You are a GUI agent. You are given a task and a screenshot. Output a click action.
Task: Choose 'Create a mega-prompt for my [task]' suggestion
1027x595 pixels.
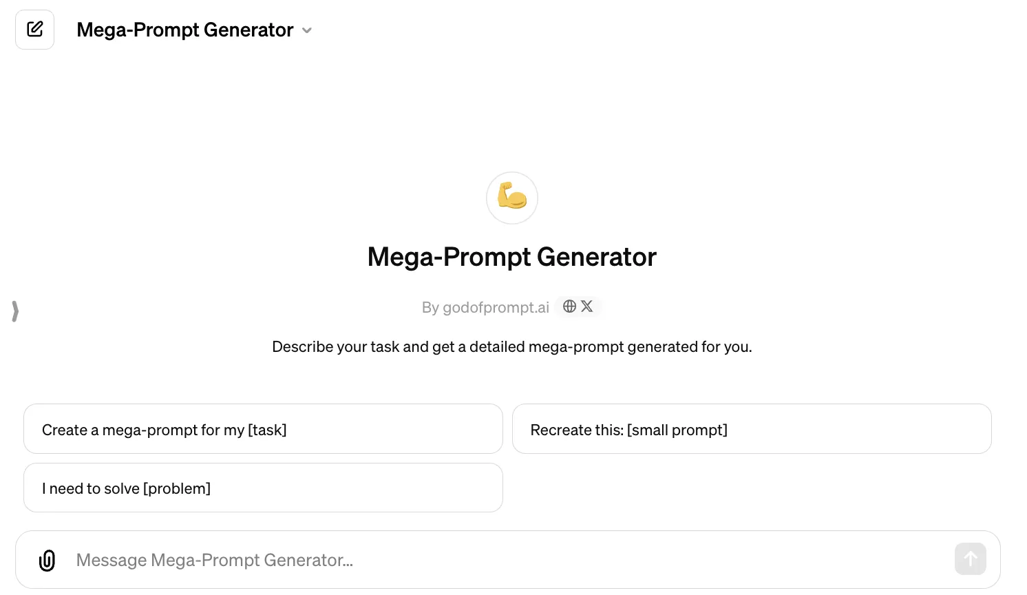pos(263,428)
